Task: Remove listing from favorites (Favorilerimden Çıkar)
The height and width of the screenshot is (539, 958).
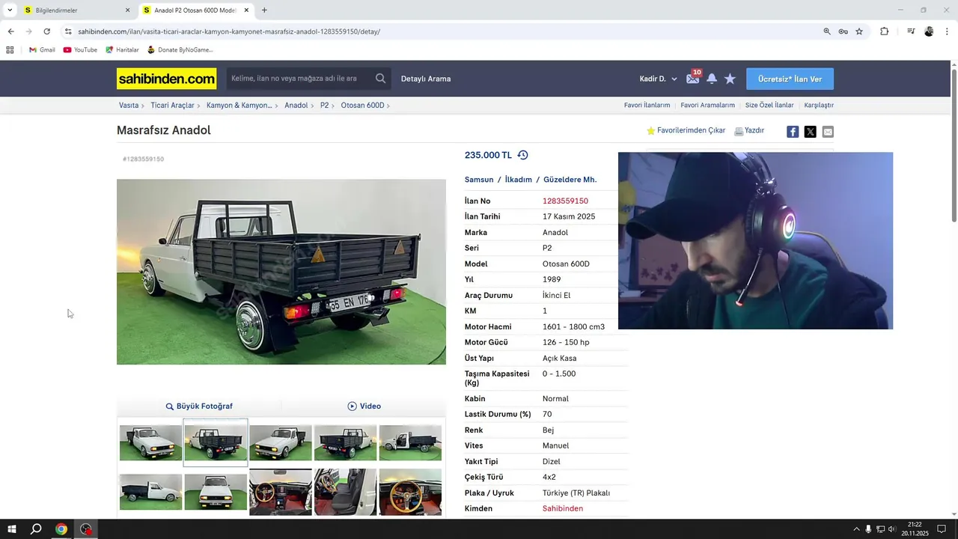Action: click(686, 130)
